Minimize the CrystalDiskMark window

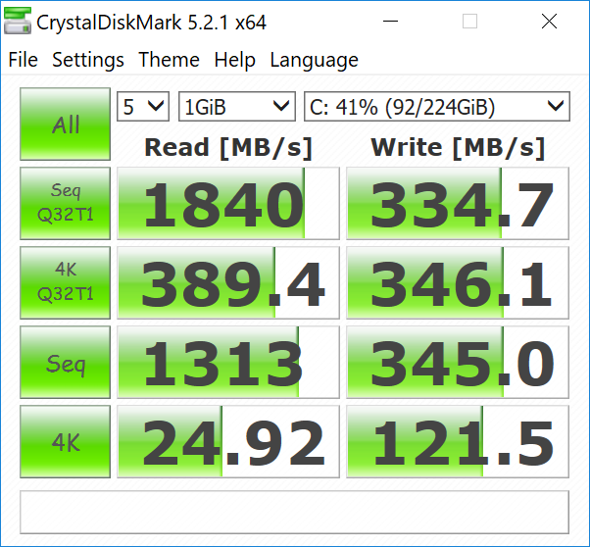point(390,22)
